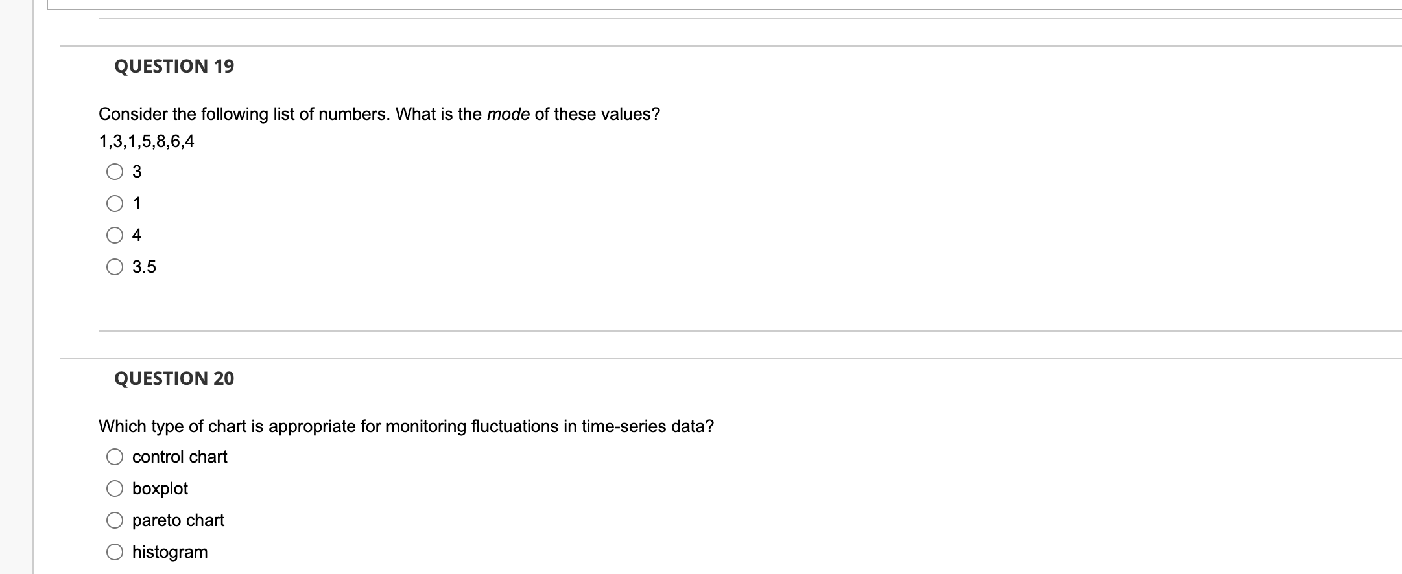Click the "control chart" answer text
The width and height of the screenshot is (1402, 574).
click(180, 457)
